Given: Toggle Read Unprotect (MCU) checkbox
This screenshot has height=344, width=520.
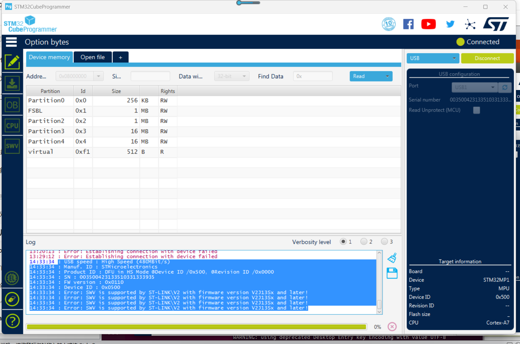Looking at the screenshot, I should (476, 110).
